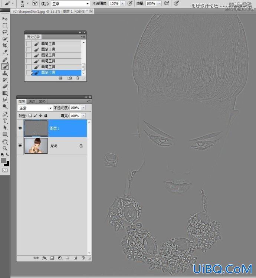The image size is (256, 278).
Task: Open History panel flyout menu
Action: (83, 37)
